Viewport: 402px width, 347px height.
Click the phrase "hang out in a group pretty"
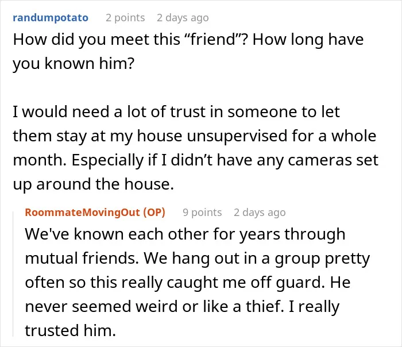pyautogui.click(x=270, y=259)
